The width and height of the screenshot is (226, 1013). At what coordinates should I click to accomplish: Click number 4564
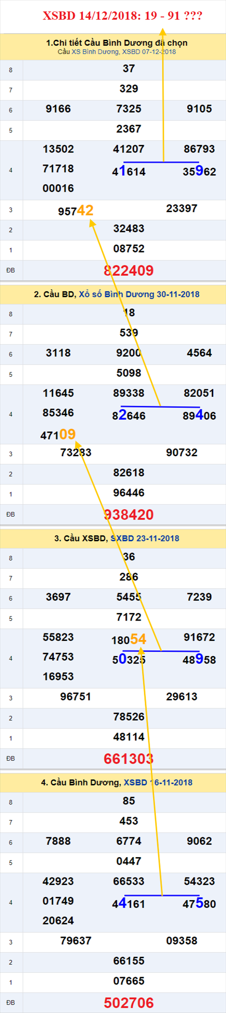click(x=199, y=353)
